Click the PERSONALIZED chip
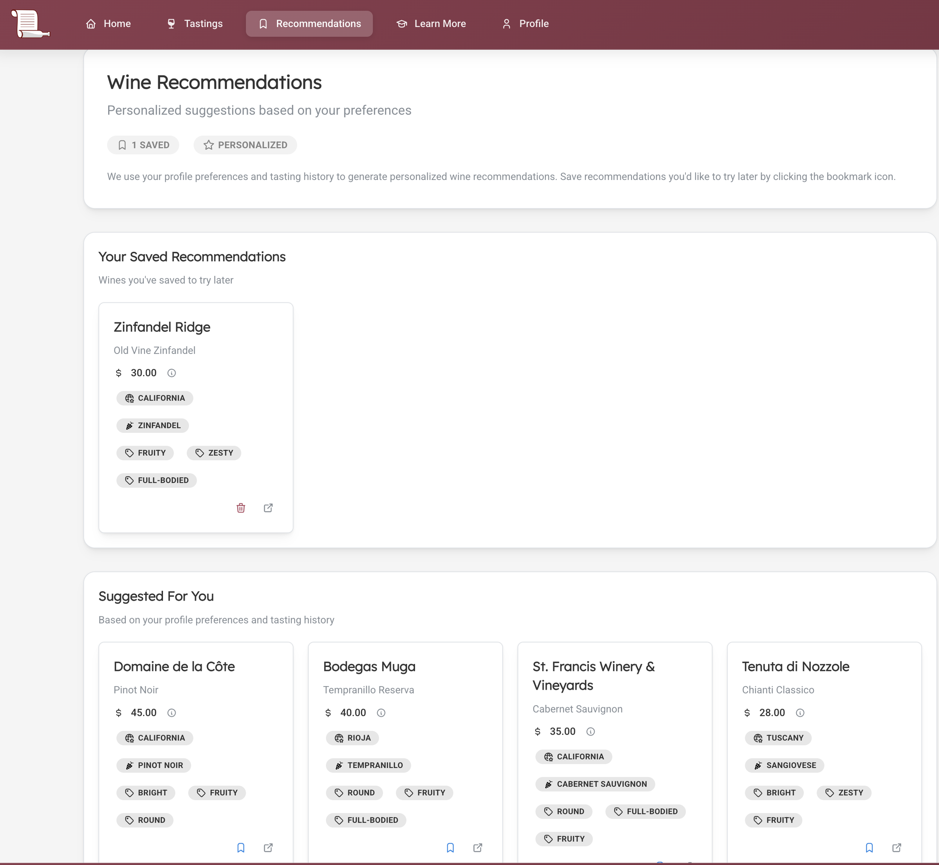This screenshot has width=939, height=865. click(x=245, y=145)
